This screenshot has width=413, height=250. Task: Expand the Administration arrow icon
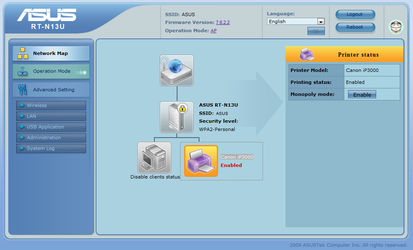pos(22,138)
